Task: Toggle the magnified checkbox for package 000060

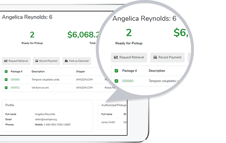Action: (116, 81)
